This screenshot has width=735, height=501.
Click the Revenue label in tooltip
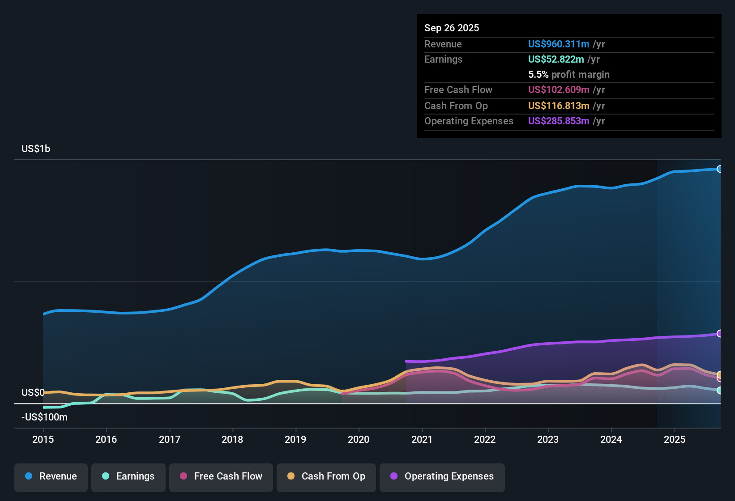point(443,44)
